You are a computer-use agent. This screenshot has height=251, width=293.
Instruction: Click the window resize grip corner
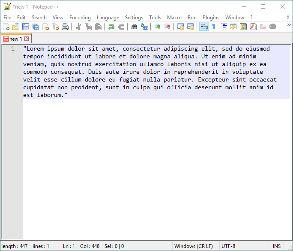coord(290,248)
